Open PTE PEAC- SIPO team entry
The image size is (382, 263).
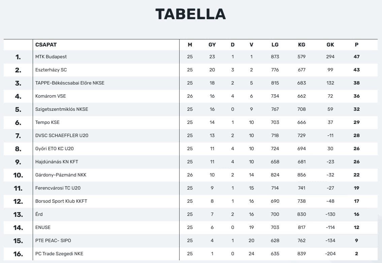pos(53,240)
